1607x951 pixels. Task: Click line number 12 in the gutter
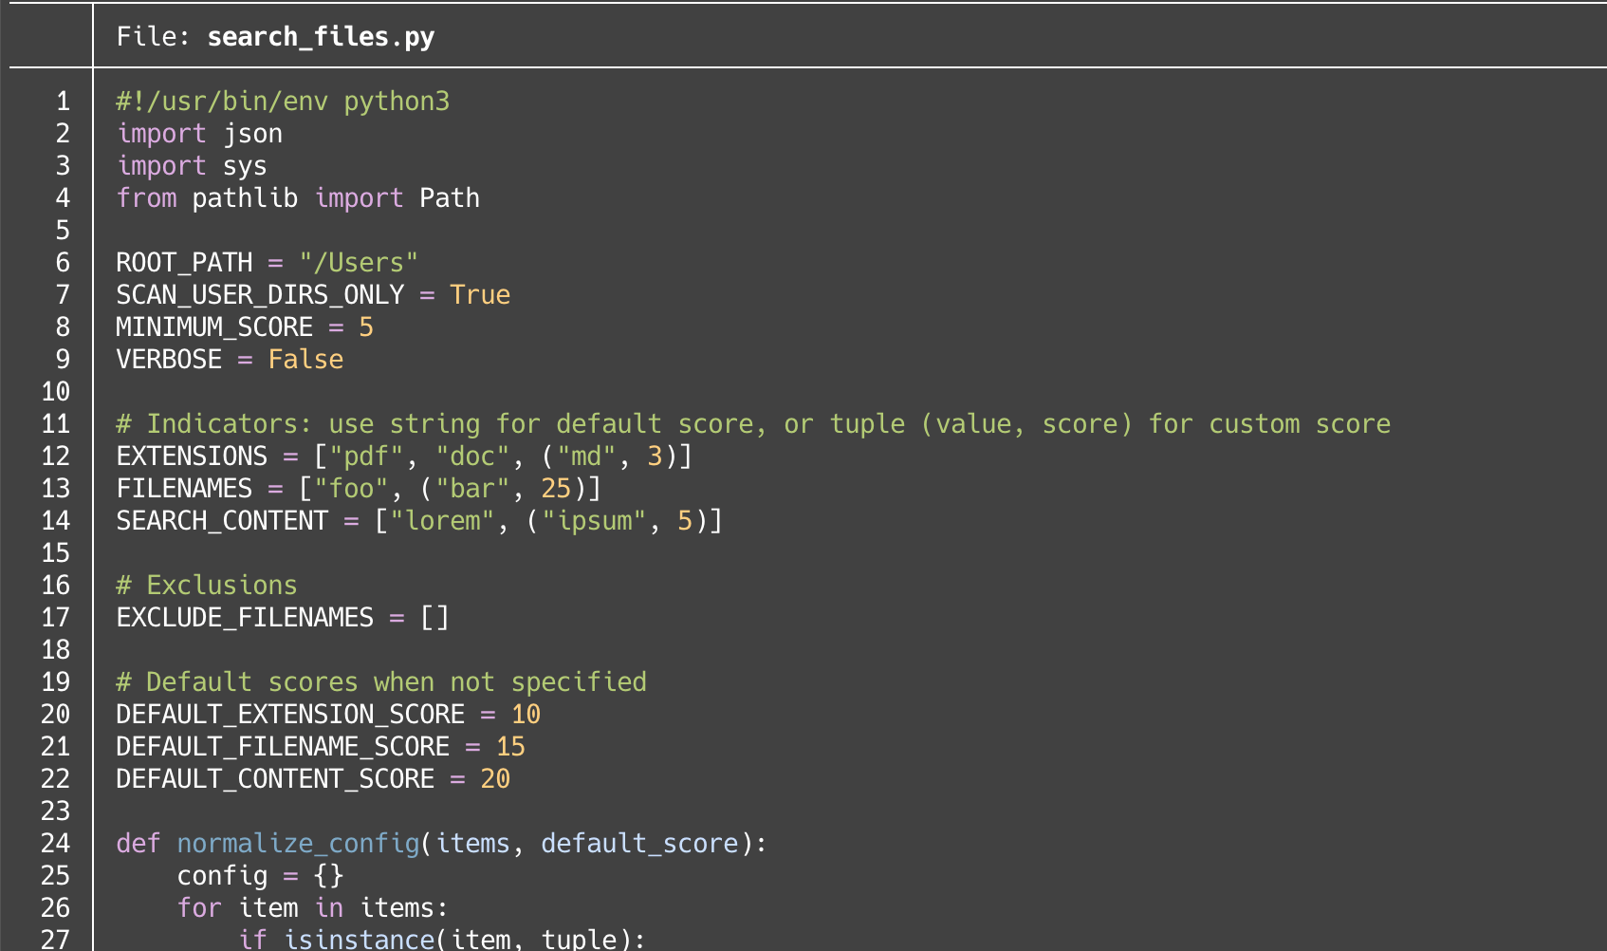click(55, 457)
